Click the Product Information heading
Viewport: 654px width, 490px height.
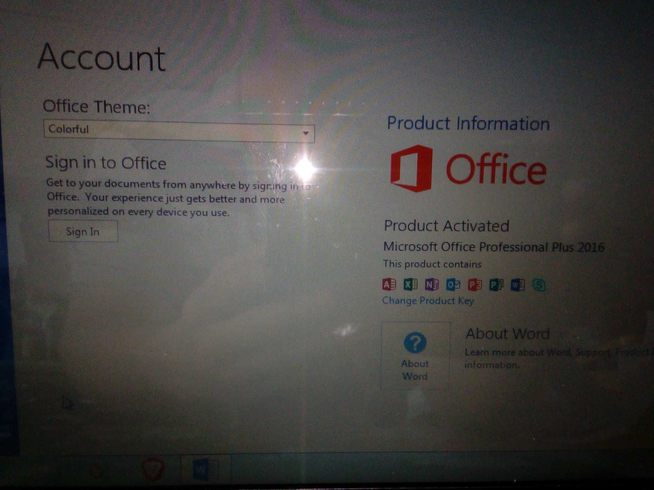point(468,123)
